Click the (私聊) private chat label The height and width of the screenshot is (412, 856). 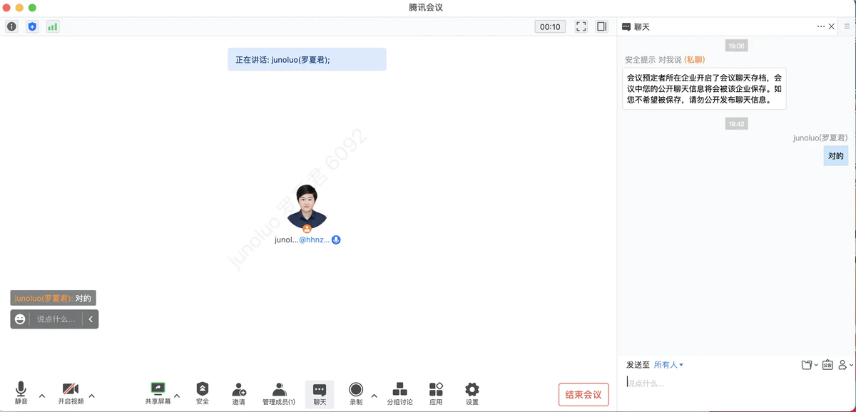point(694,60)
